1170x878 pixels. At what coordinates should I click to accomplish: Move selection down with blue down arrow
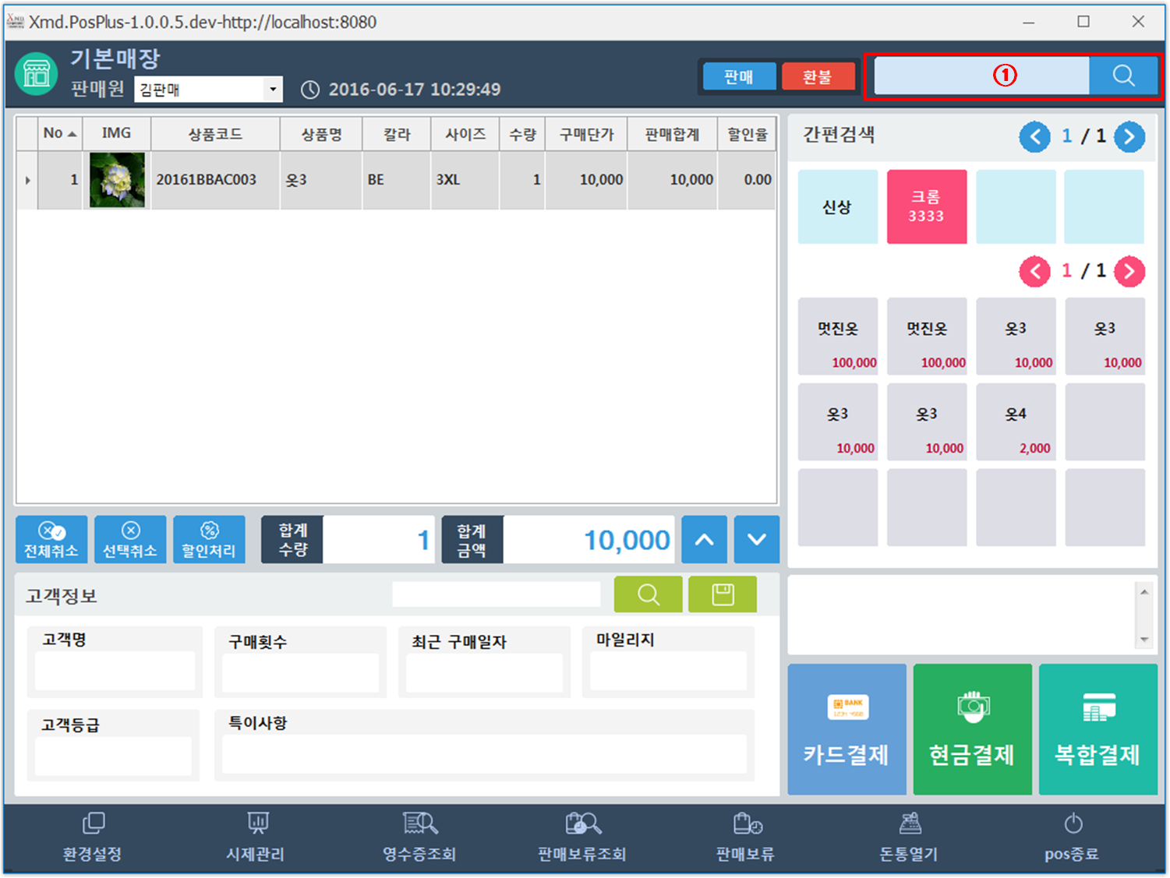pos(756,539)
